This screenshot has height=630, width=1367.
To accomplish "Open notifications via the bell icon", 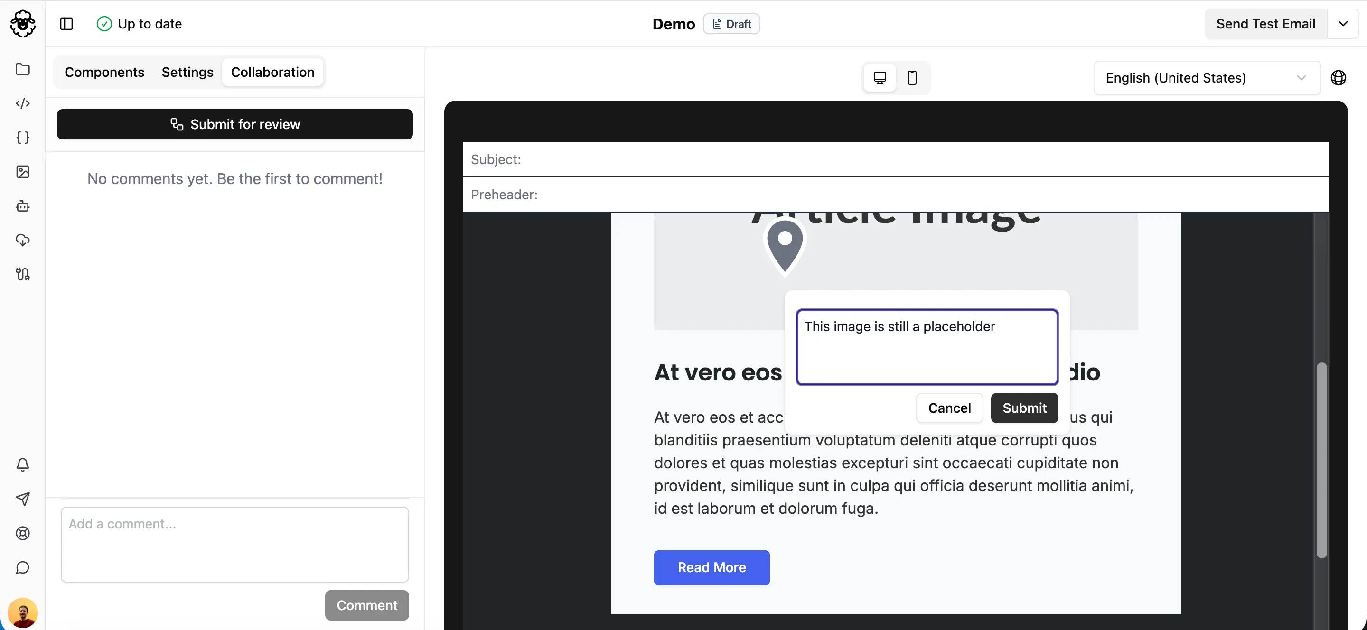I will pos(23,465).
